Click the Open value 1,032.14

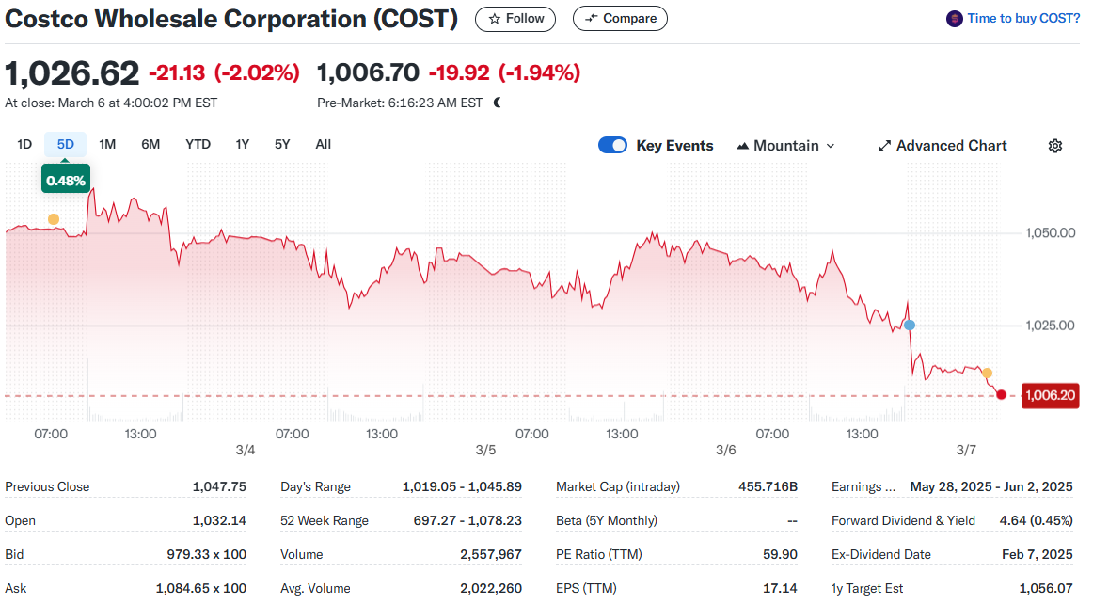[x=219, y=521]
